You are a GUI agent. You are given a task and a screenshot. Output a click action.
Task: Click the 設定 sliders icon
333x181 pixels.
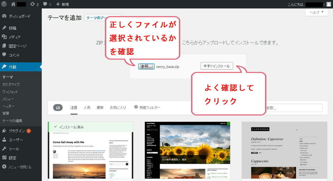(4, 158)
